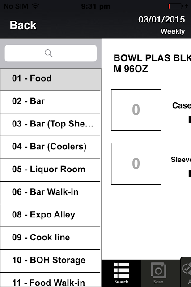Select the 02 - Bar location
This screenshot has width=191, height=287.
coord(51,102)
